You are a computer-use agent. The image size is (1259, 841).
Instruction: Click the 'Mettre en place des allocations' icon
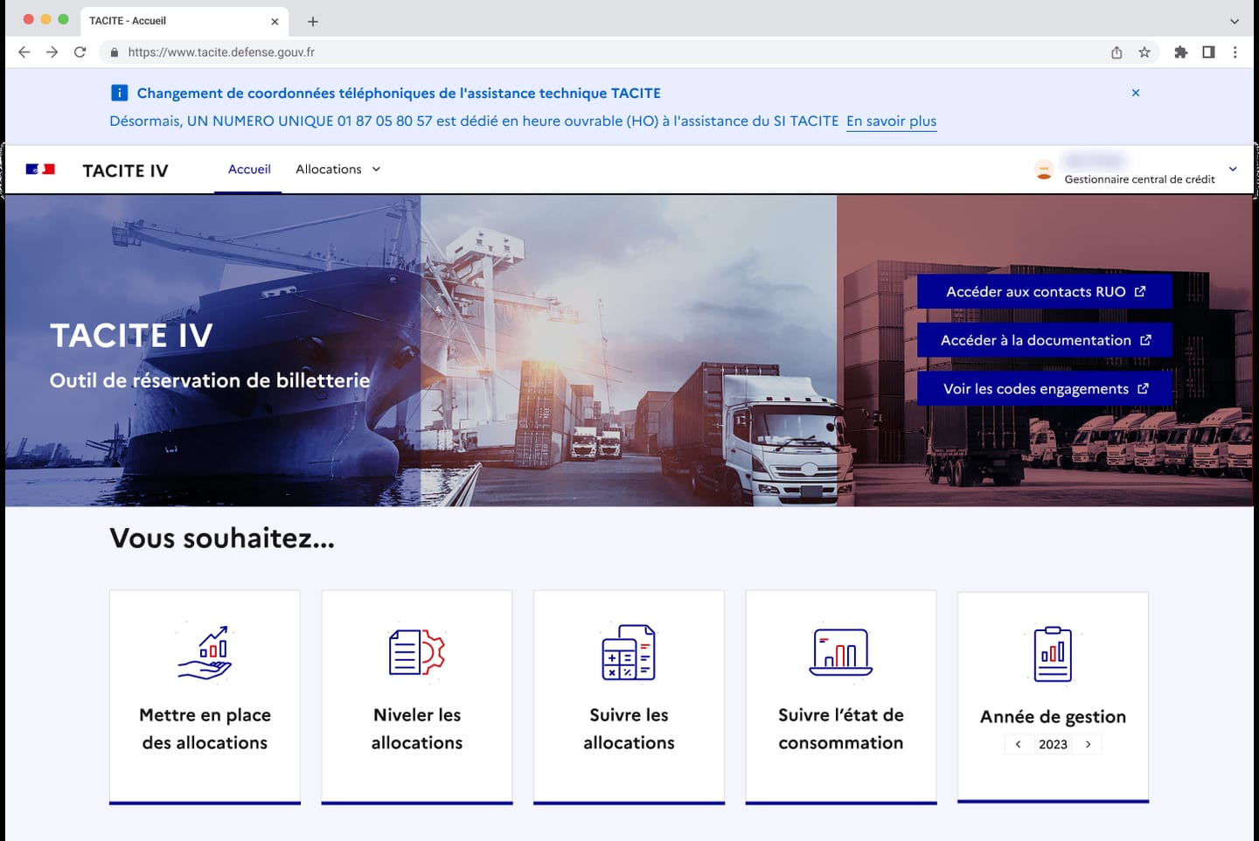point(205,652)
